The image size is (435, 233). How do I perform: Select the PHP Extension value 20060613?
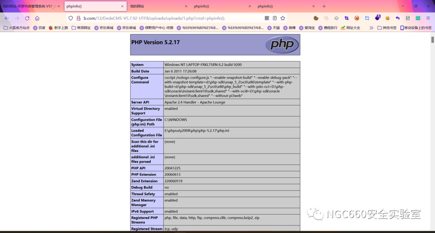(x=172, y=175)
